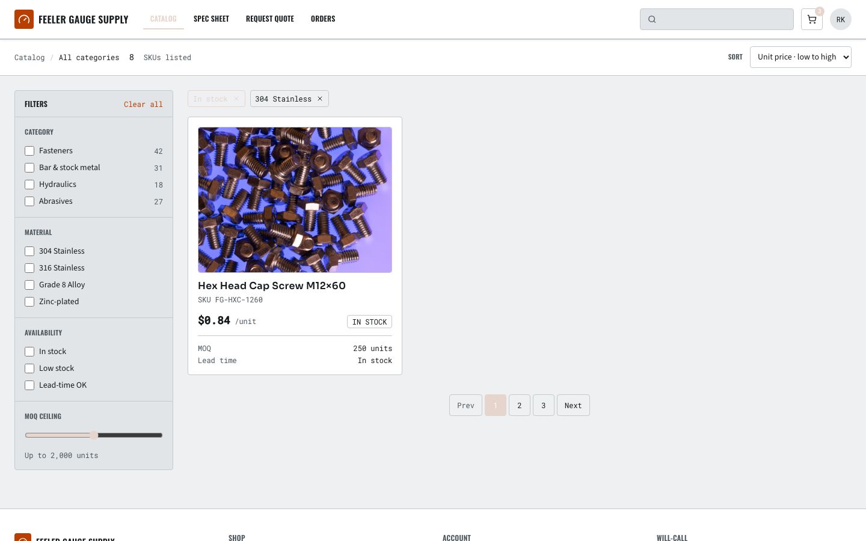
Task: Open the shopping cart
Action: [812, 19]
